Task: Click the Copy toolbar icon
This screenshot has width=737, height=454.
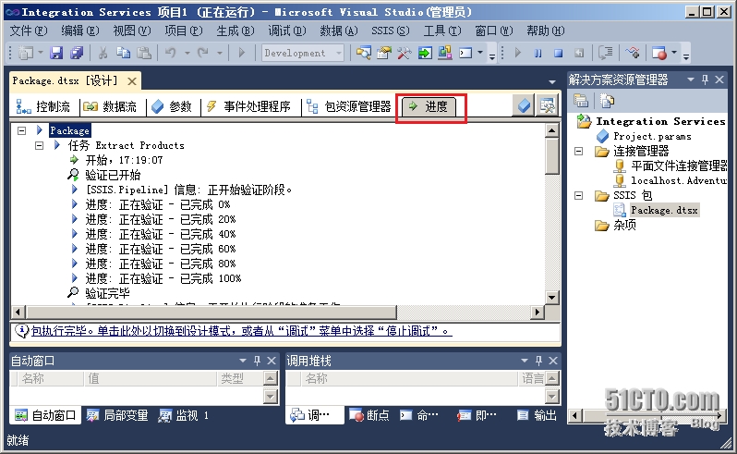Action: coord(123,53)
